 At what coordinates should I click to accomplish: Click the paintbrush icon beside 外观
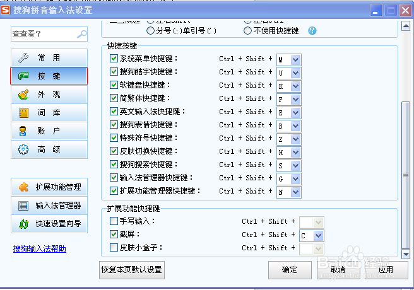coord(23,95)
